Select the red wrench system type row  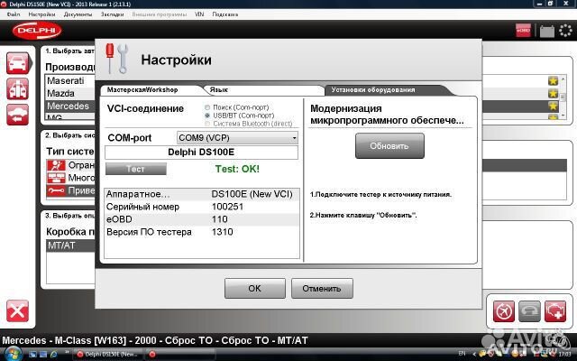point(70,190)
